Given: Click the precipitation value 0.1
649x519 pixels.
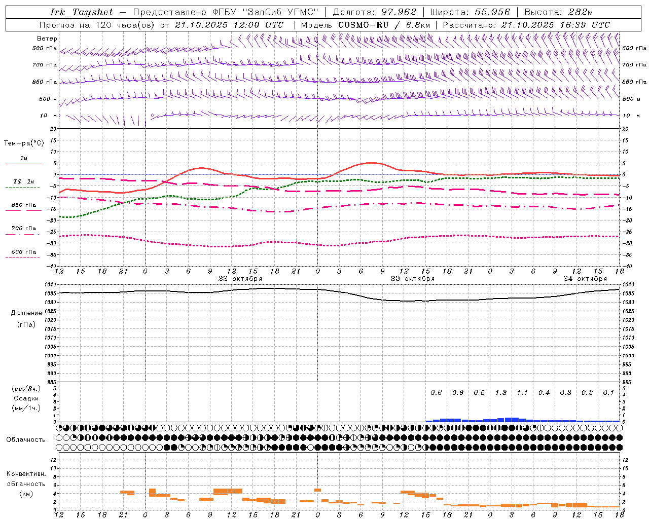Looking at the screenshot, I should pyautogui.click(x=608, y=393).
